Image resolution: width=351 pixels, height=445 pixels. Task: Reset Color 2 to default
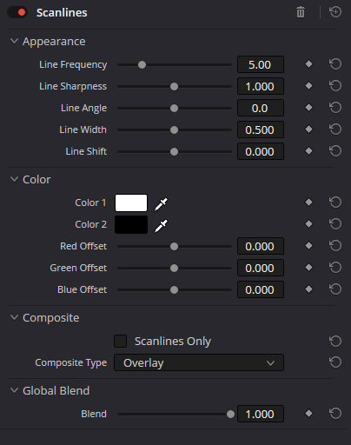[x=335, y=224]
